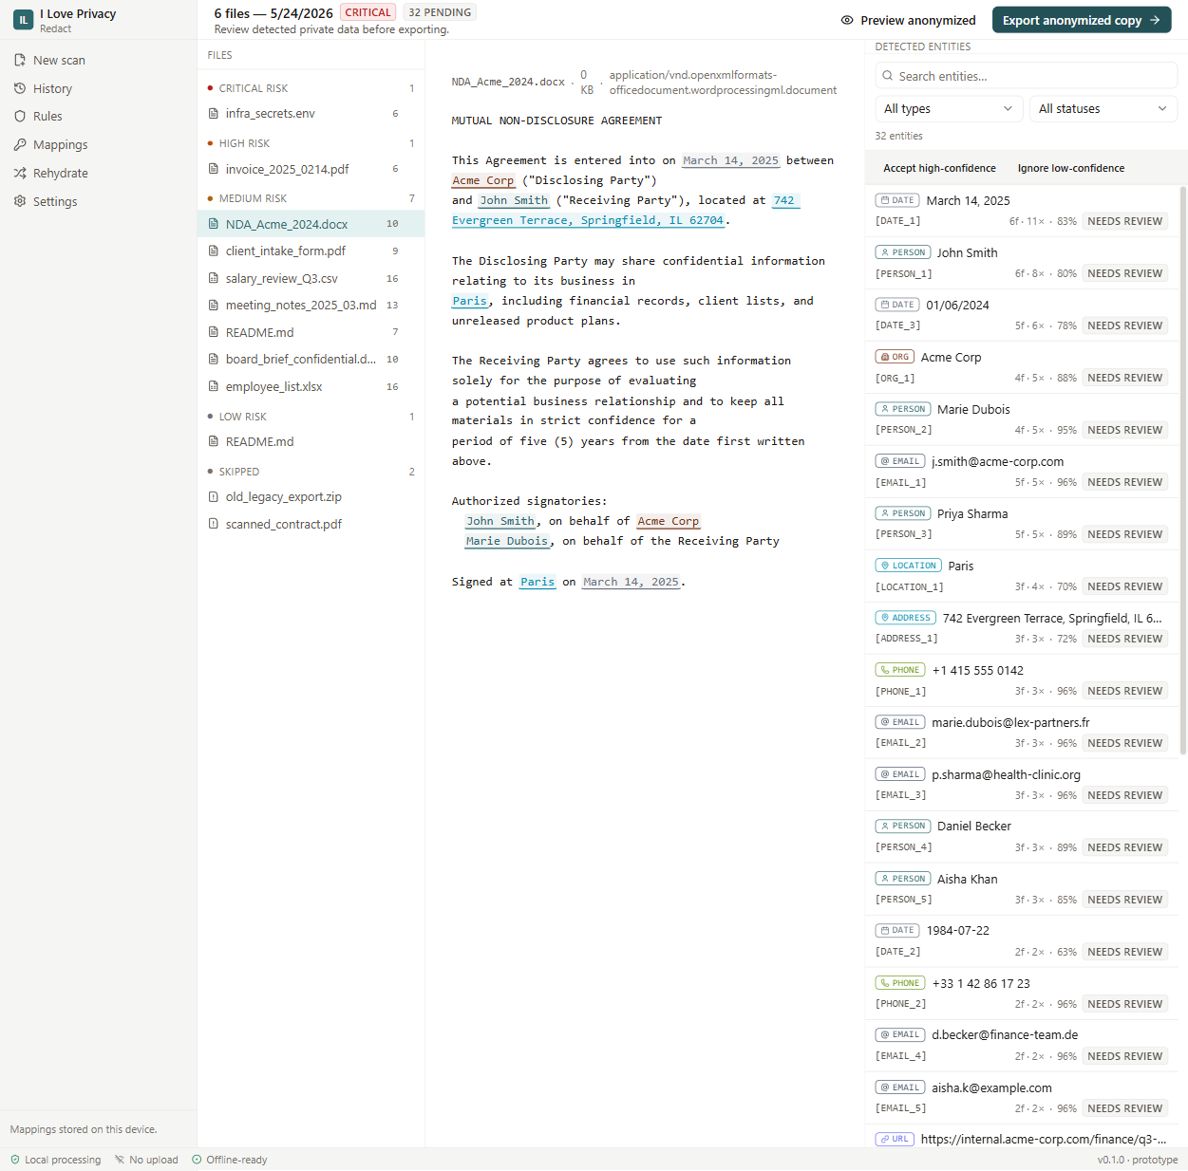Open the All types dropdown
Image resolution: width=1188 pixels, height=1171 pixels.
point(949,108)
